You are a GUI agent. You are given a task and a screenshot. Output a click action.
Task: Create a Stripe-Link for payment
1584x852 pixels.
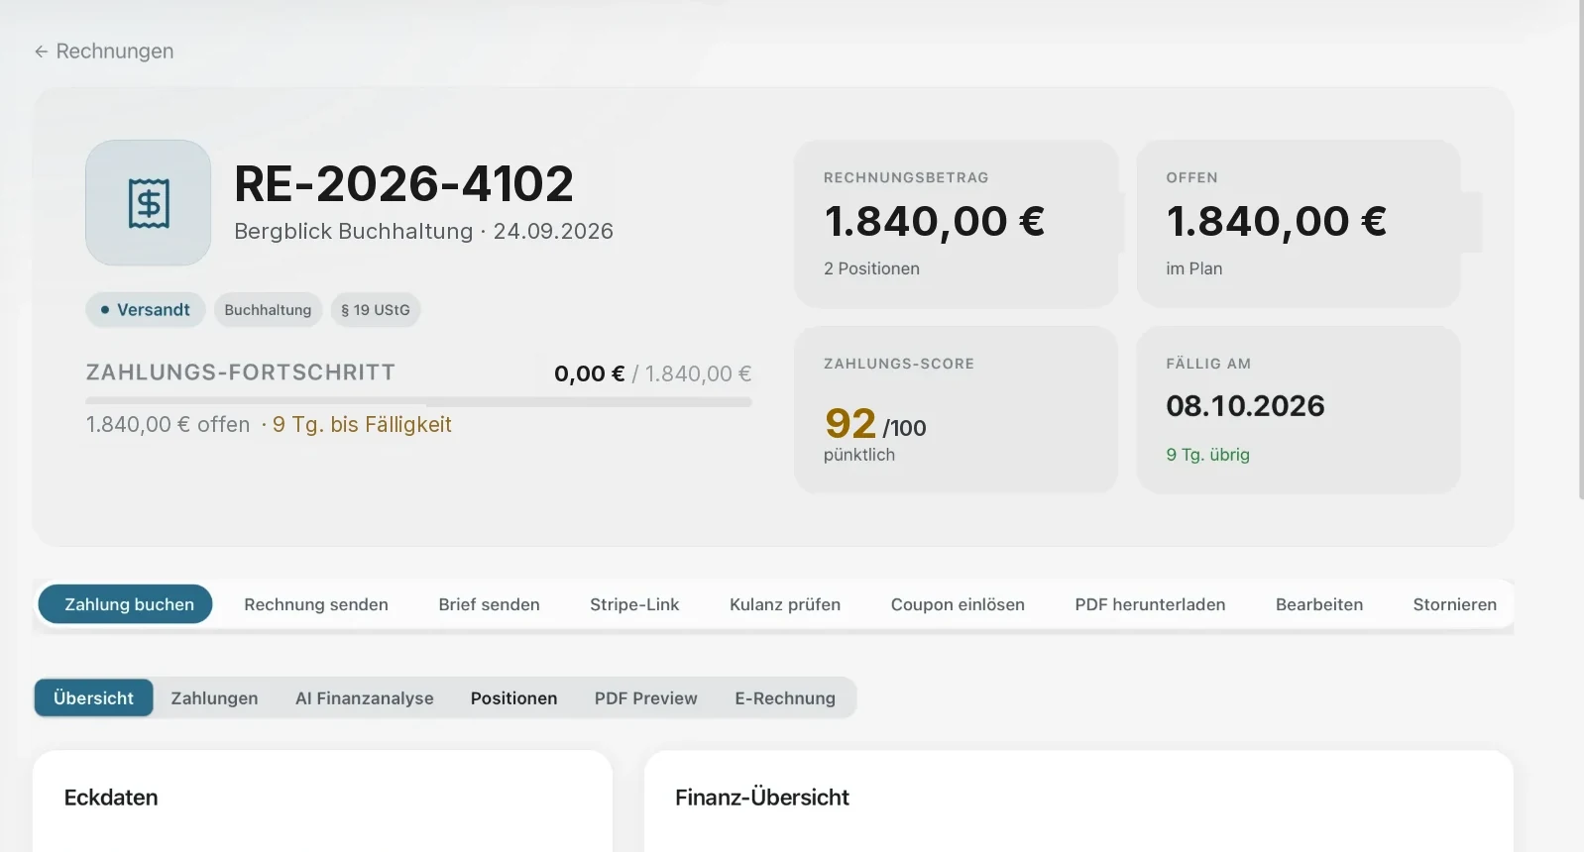pos(634,604)
